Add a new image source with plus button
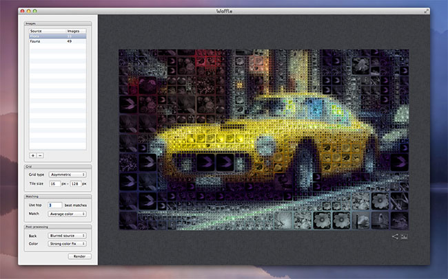 point(32,156)
